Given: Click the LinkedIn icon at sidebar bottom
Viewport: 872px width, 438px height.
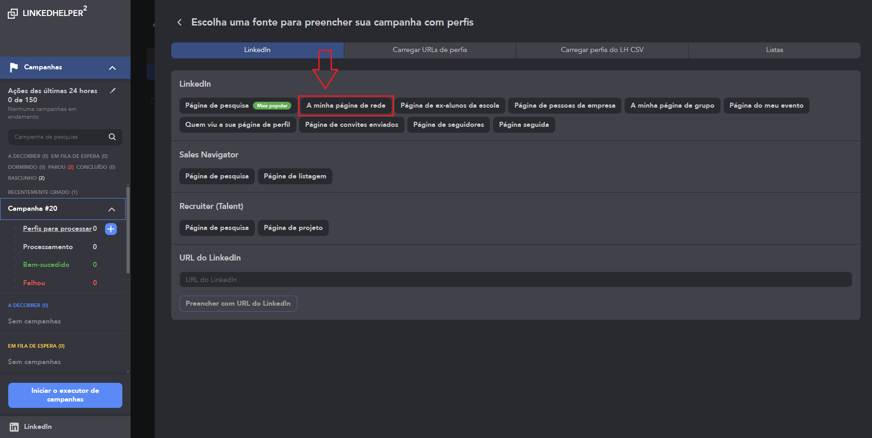Looking at the screenshot, I should point(14,427).
